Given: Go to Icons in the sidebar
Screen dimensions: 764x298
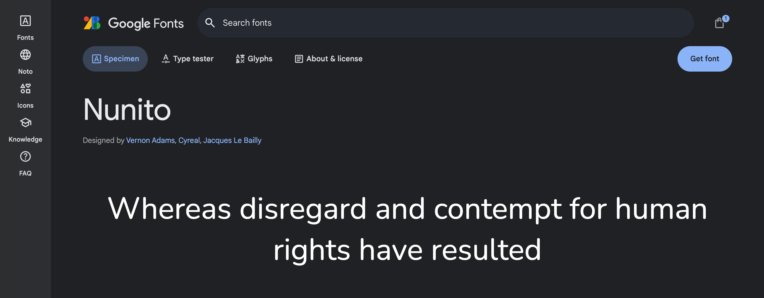Looking at the screenshot, I should pos(25,95).
